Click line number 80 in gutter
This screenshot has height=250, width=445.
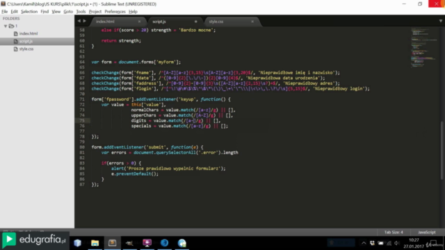coord(82,147)
